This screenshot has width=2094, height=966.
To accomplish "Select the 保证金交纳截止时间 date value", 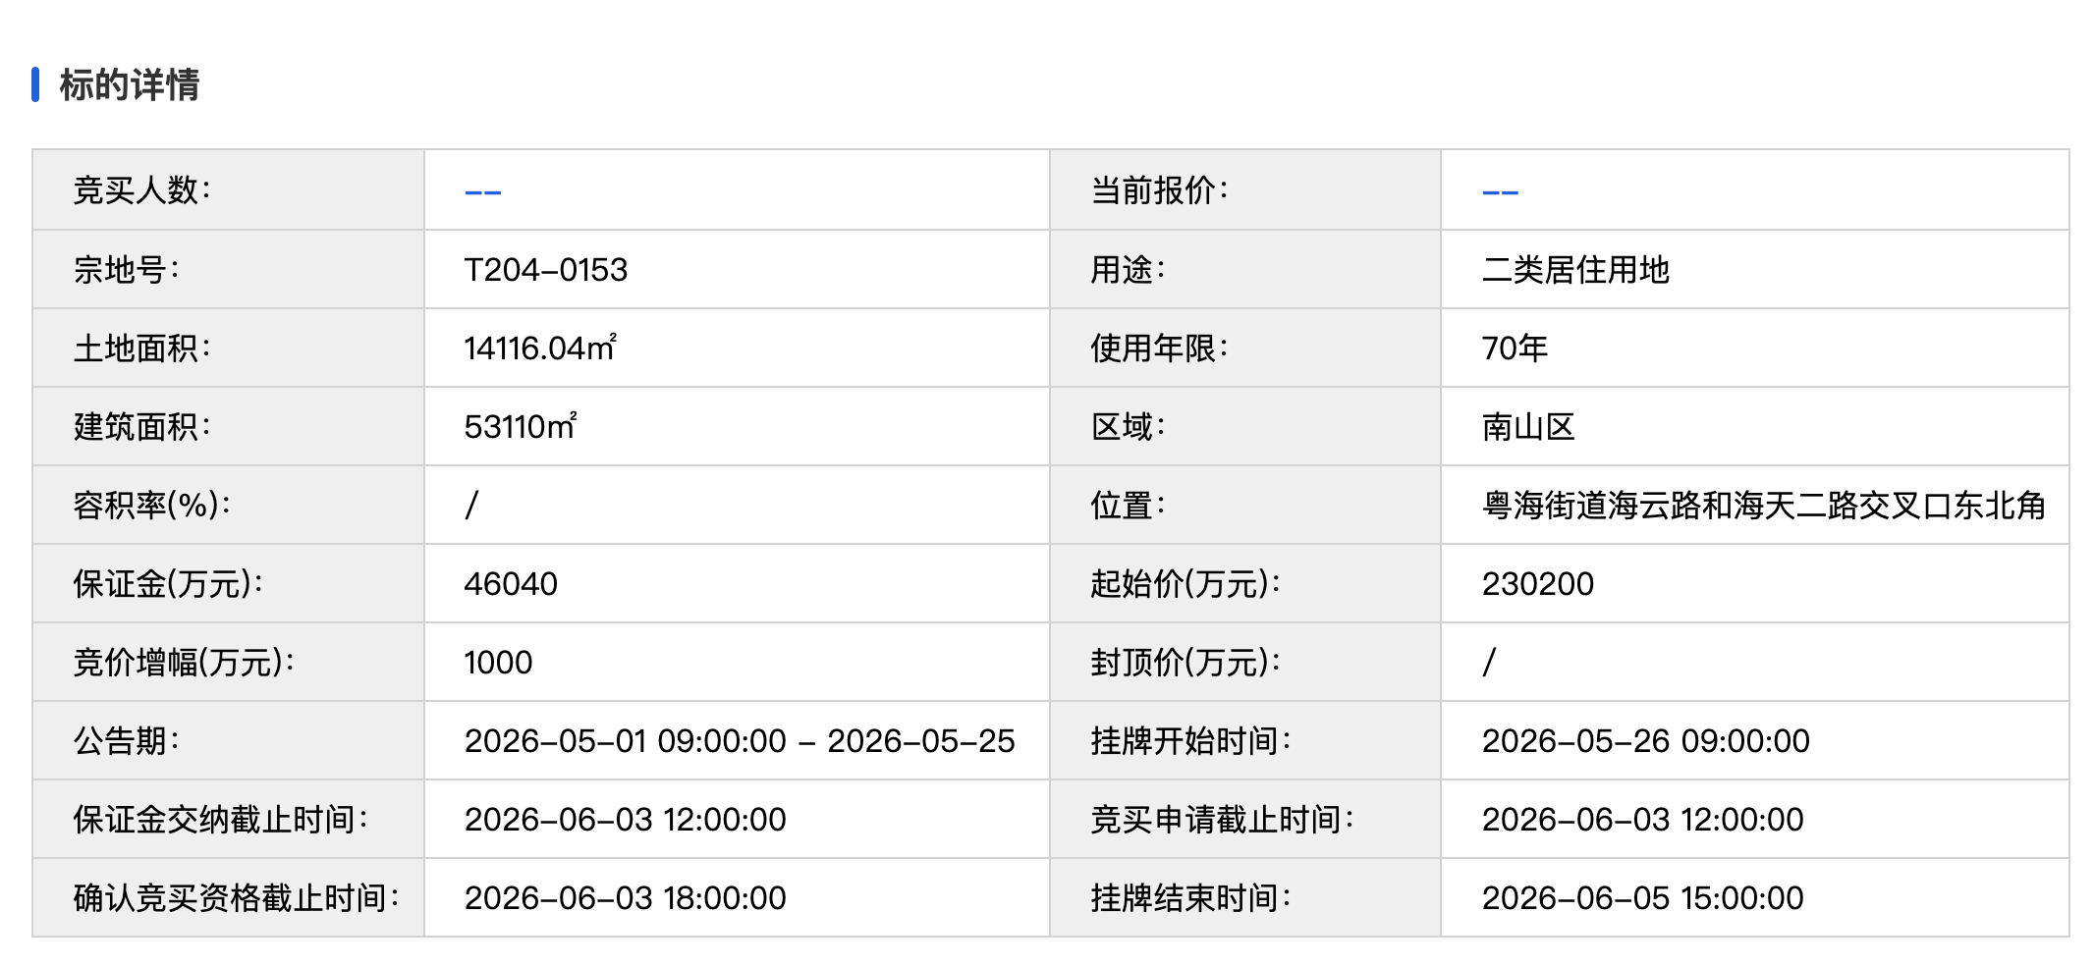I will 625,820.
